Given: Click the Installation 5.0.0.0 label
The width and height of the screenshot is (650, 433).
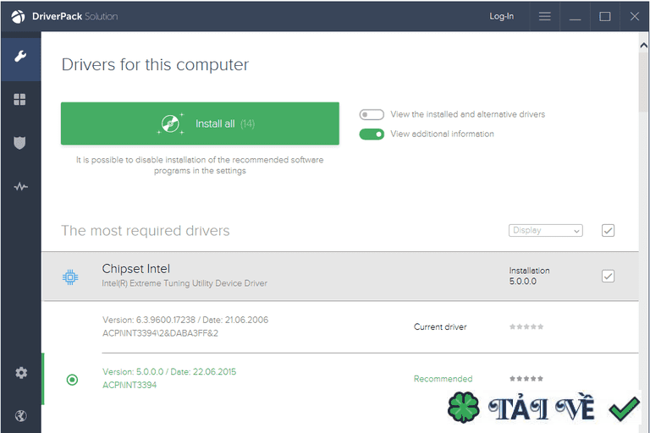Looking at the screenshot, I should tap(529, 276).
